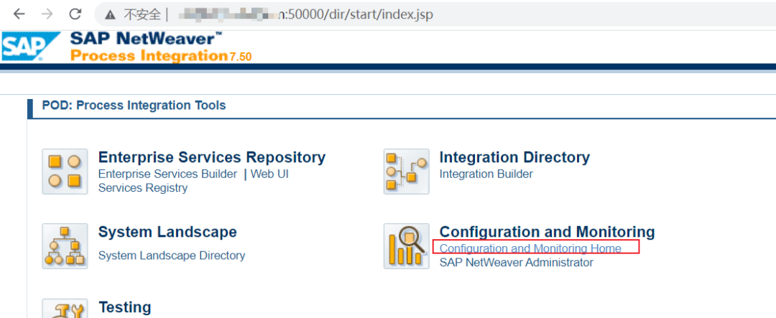Reload the page with refresh icon
The width and height of the screenshot is (776, 318).
pos(75,14)
